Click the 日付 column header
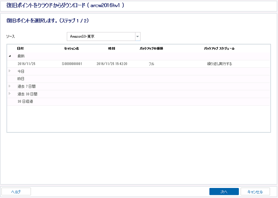The width and height of the screenshot is (278, 198). [20, 48]
